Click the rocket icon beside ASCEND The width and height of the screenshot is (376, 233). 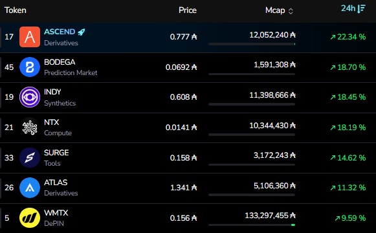click(x=82, y=32)
